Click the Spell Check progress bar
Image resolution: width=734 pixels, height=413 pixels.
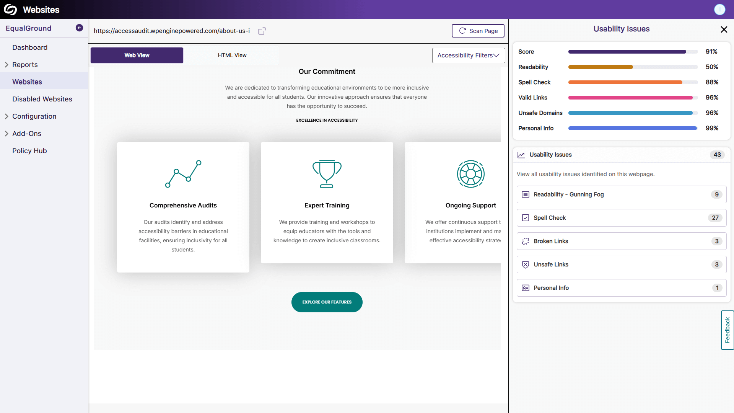(x=633, y=82)
